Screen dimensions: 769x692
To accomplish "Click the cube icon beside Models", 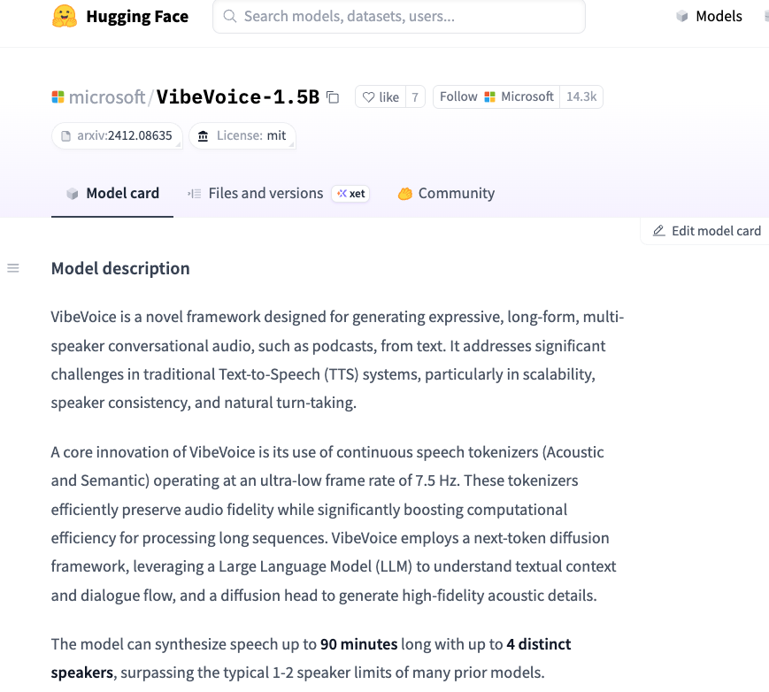I will click(x=681, y=16).
